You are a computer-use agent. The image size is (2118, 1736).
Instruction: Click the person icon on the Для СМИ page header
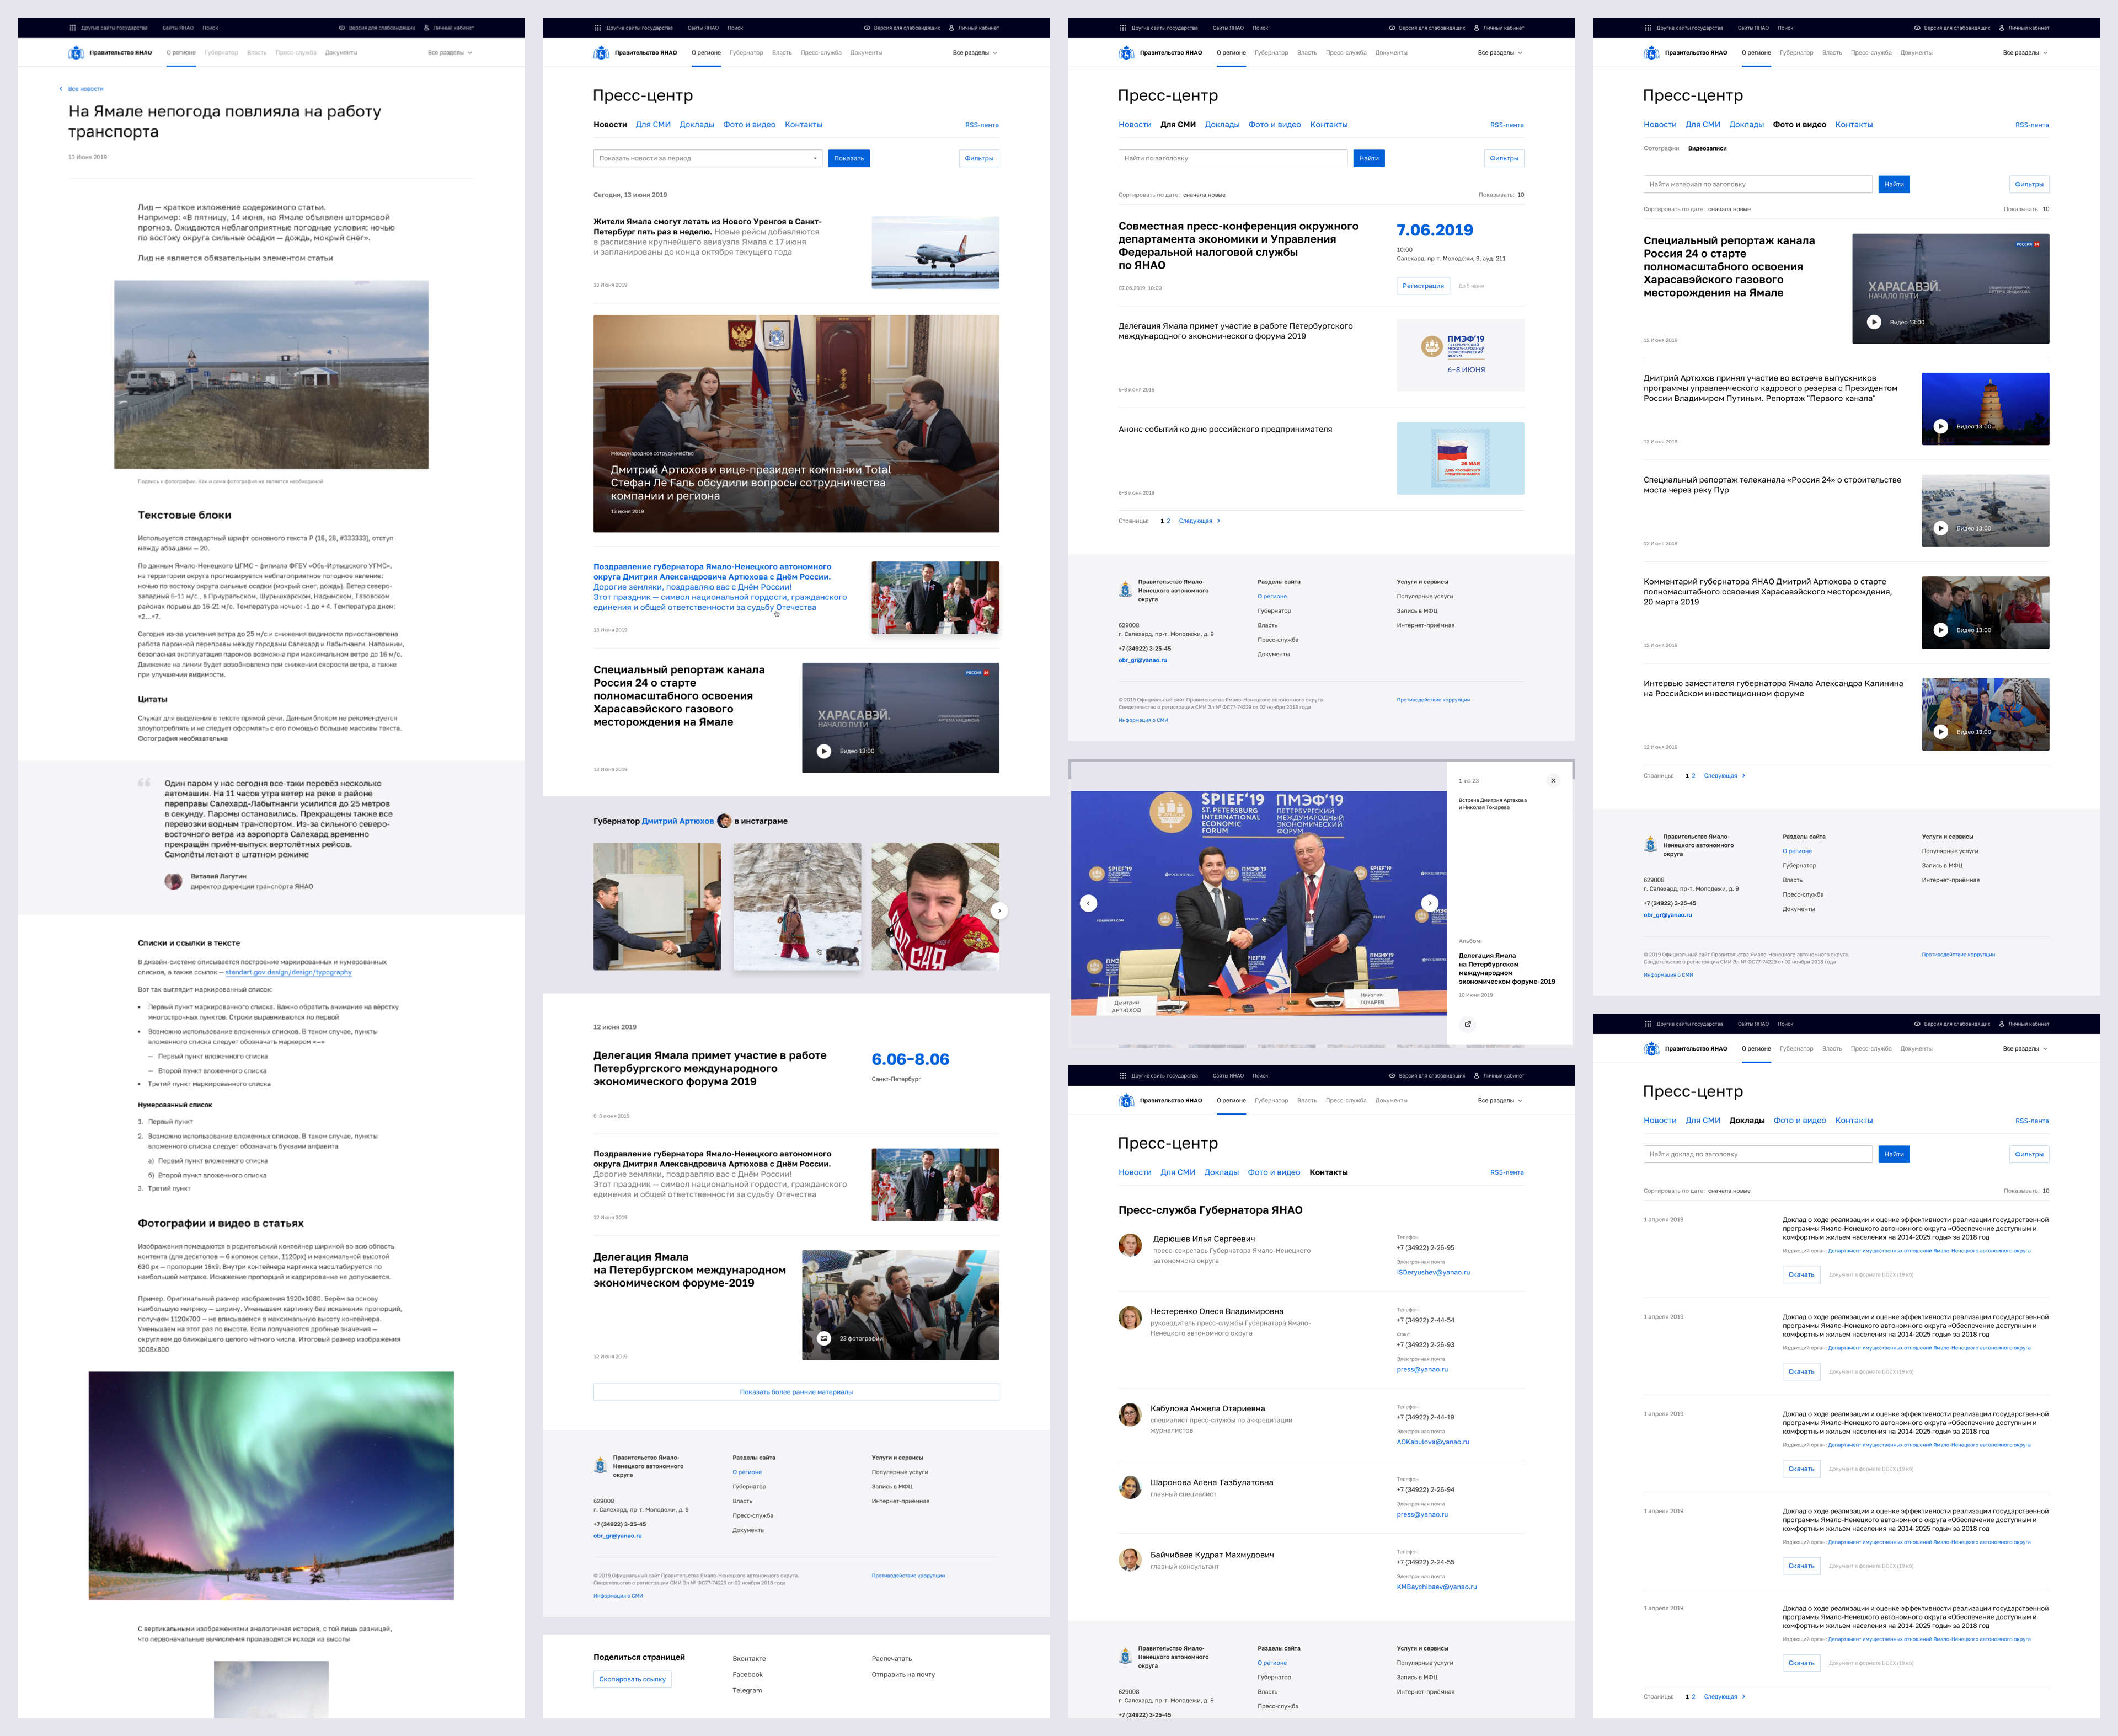tap(1476, 28)
